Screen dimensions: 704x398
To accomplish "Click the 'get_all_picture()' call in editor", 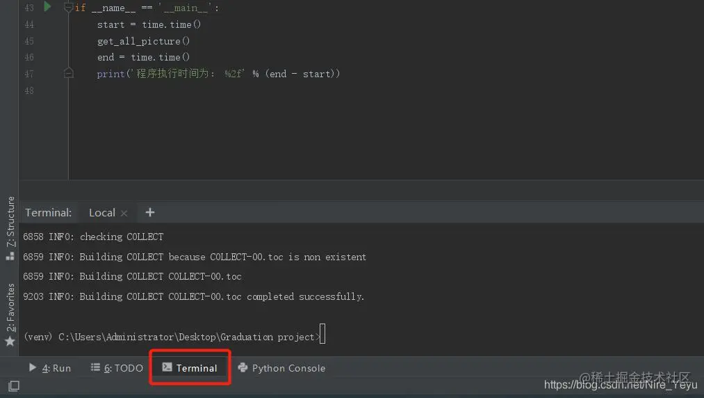I will tap(143, 41).
